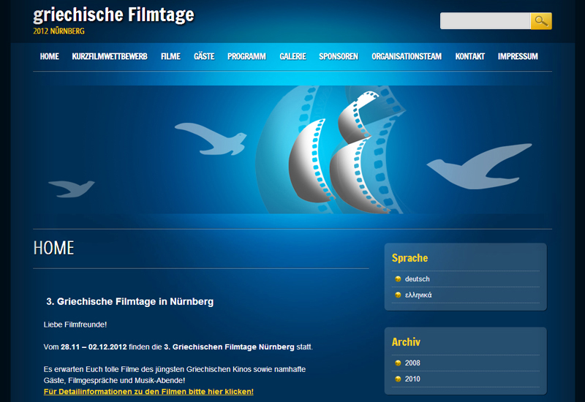This screenshot has height=402, width=585.
Task: Click the bullet icon beside 2010
Action: [398, 379]
